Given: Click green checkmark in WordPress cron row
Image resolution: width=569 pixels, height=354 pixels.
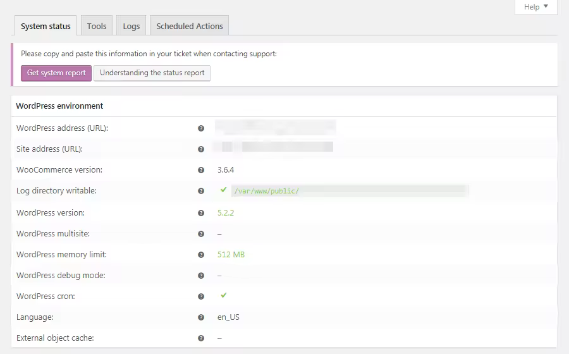Looking at the screenshot, I should [224, 295].
